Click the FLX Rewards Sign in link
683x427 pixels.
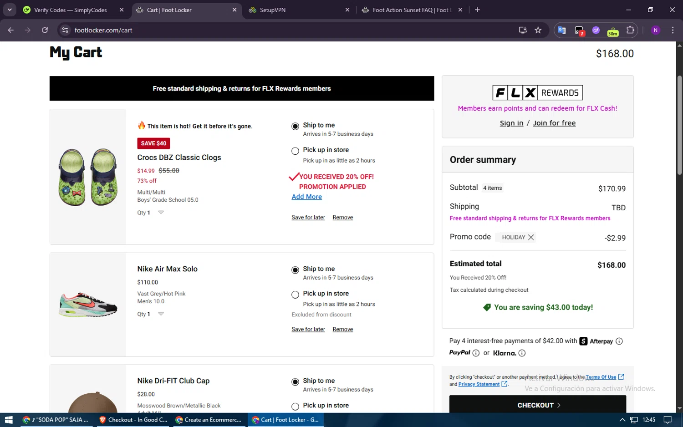[511, 123]
